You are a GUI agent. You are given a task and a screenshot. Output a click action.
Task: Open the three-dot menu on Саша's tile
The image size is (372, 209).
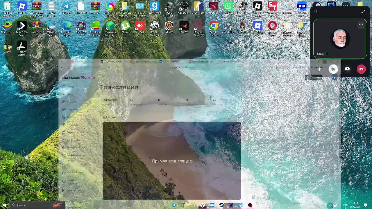click(x=361, y=25)
